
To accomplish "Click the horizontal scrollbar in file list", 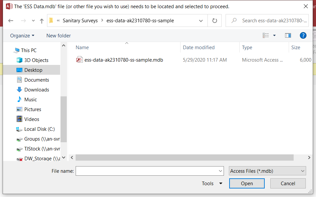I will 184,158.
